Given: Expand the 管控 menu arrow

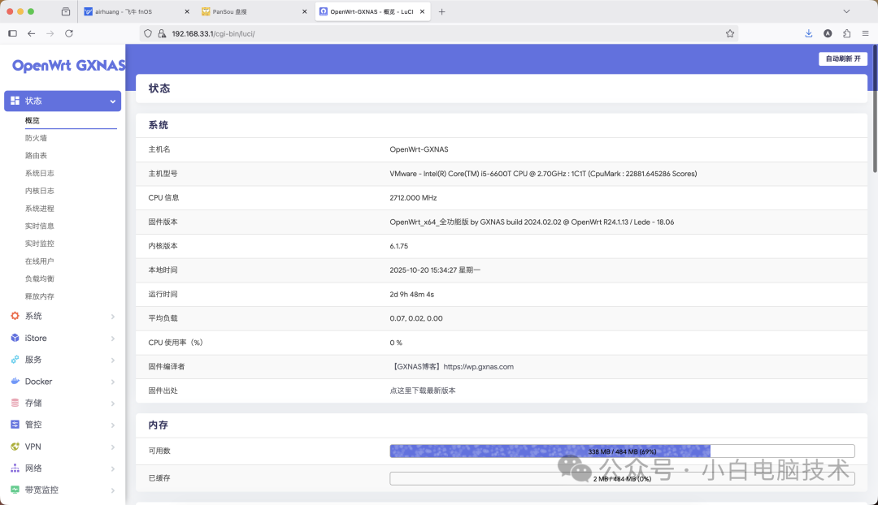Looking at the screenshot, I should click(x=112, y=425).
